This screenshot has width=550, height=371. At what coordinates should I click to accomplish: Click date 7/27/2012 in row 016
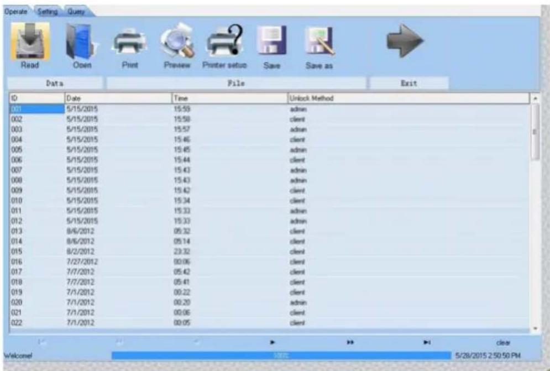pos(82,262)
